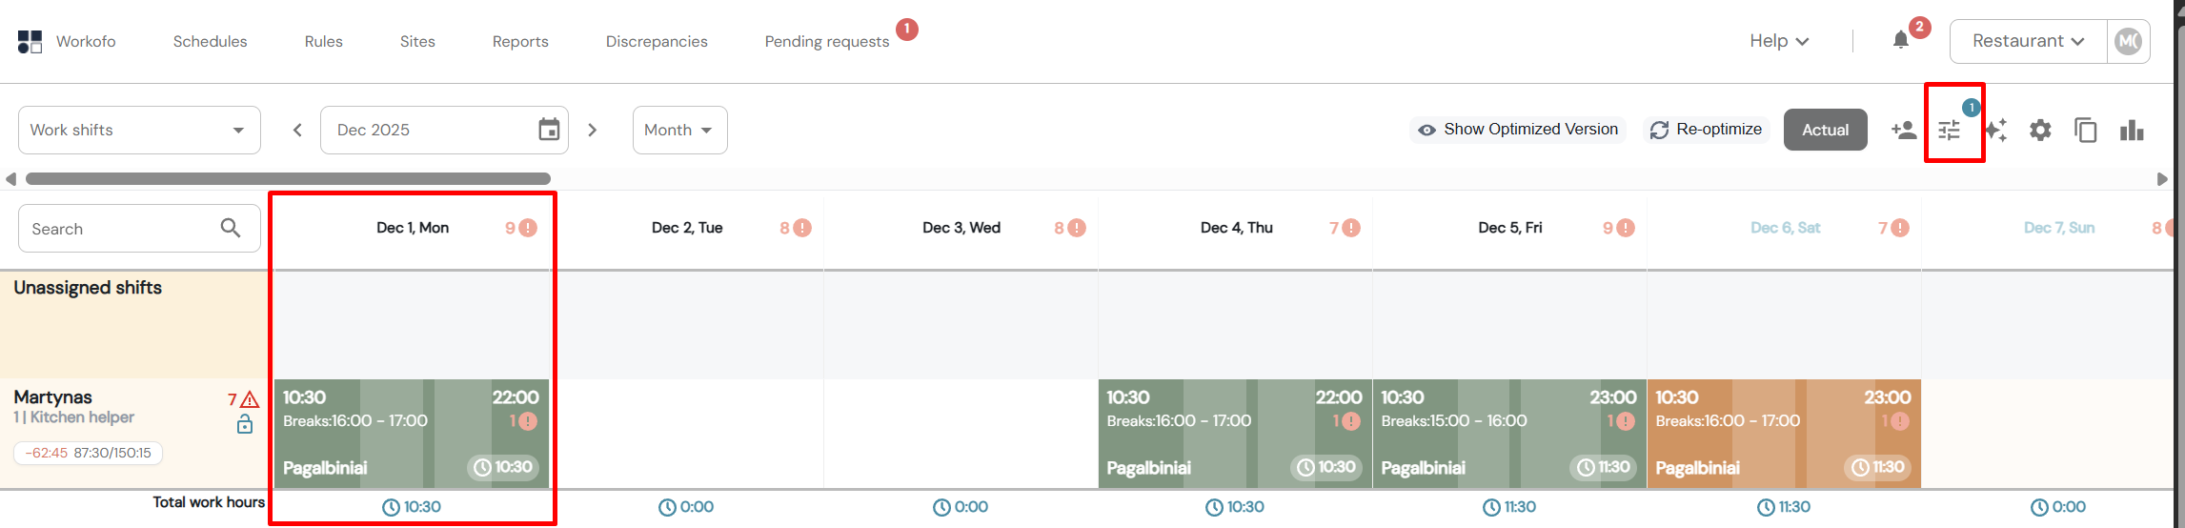Click the Re-optimize button

tap(1707, 130)
